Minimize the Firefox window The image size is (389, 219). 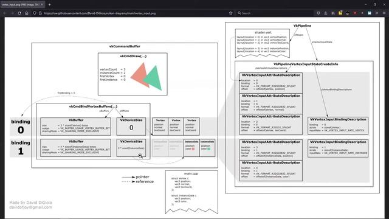[366, 4]
